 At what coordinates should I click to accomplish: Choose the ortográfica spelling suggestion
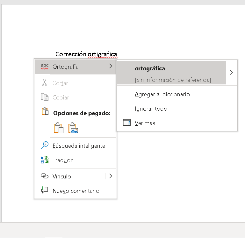coord(172,73)
